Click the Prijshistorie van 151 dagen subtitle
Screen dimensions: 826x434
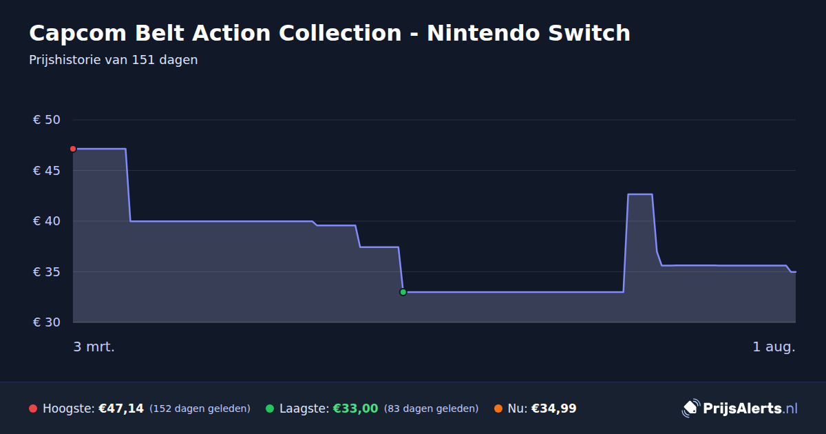point(114,60)
